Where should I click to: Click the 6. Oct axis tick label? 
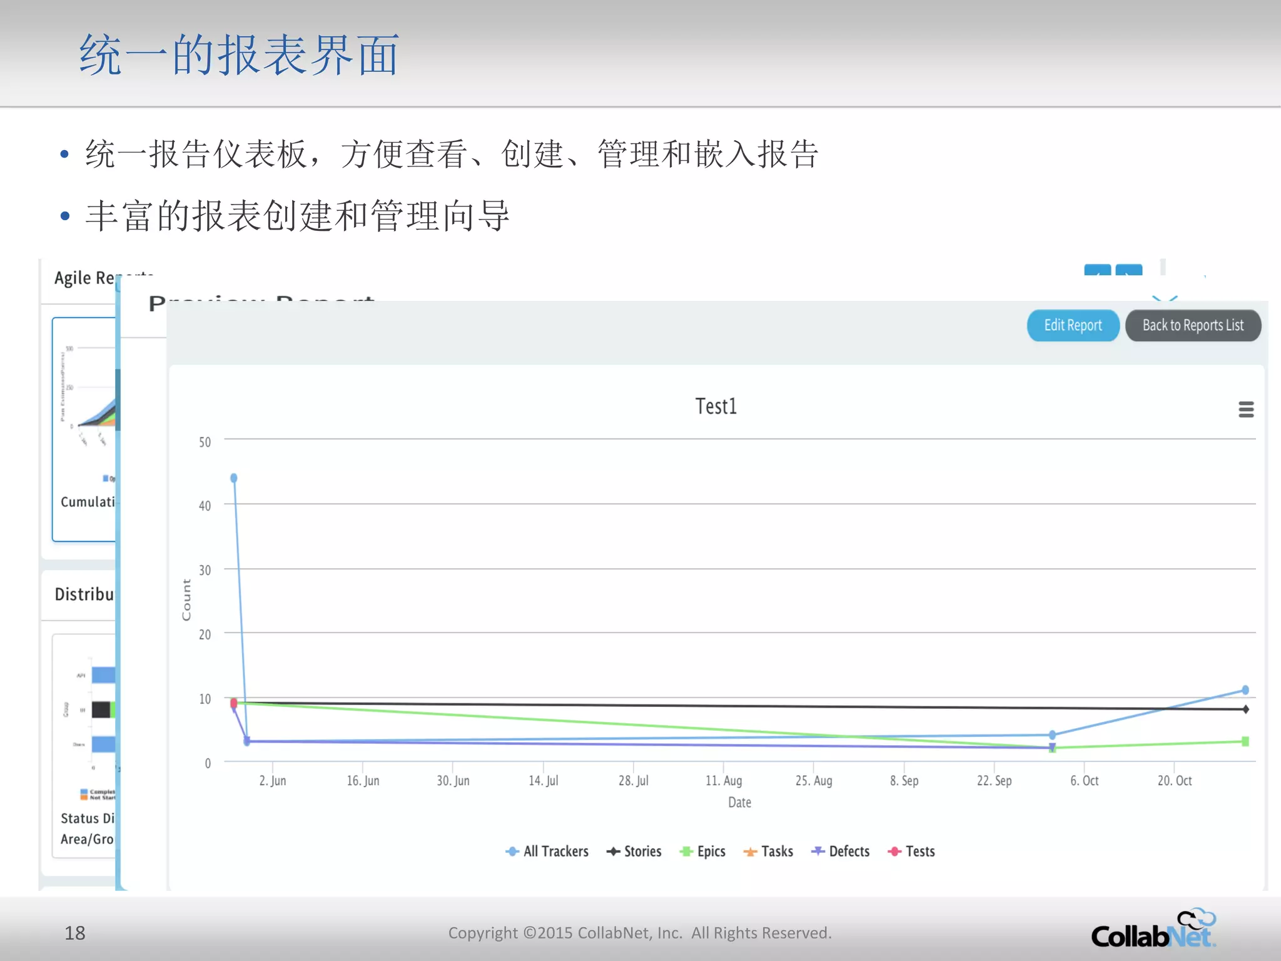point(1084,781)
